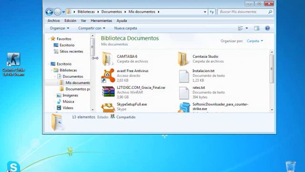Open Counter-Strike 1.6 No Steam desktop shortcut

pos(13,64)
